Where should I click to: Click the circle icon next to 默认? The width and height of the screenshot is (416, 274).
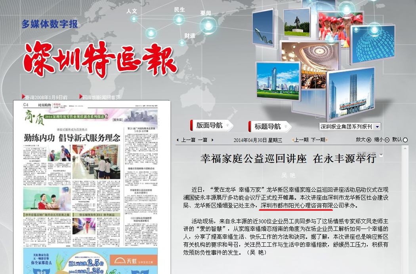point(405,140)
